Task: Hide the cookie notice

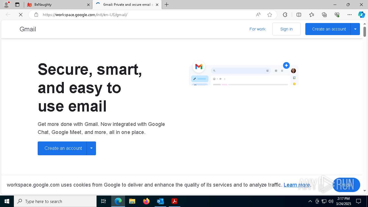Action: click(346, 185)
